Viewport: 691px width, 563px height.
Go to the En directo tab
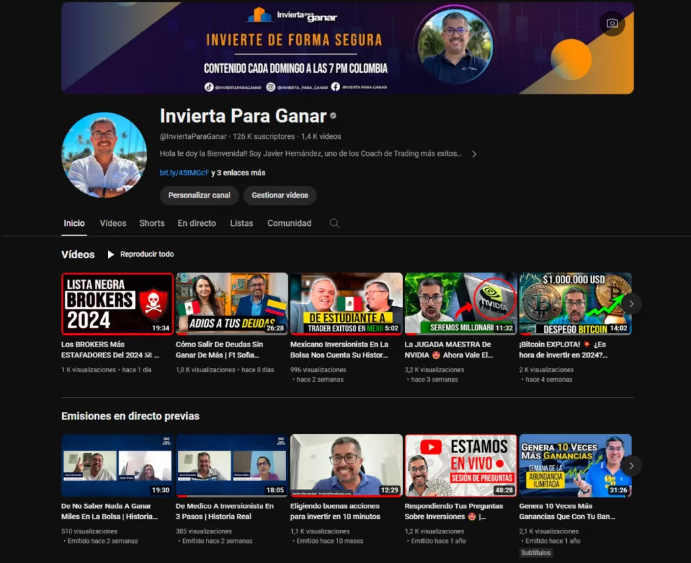click(197, 223)
